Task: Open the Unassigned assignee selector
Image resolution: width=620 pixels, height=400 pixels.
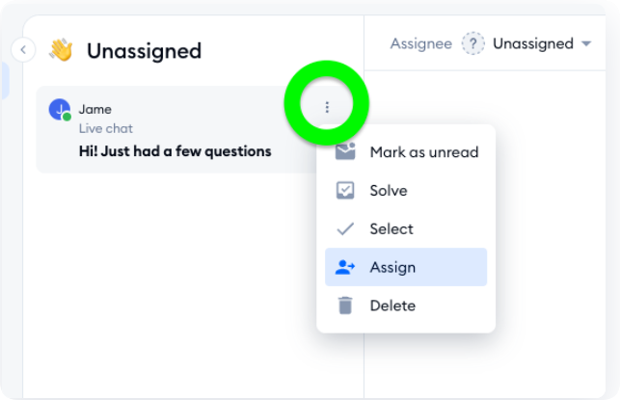Action: (x=533, y=43)
